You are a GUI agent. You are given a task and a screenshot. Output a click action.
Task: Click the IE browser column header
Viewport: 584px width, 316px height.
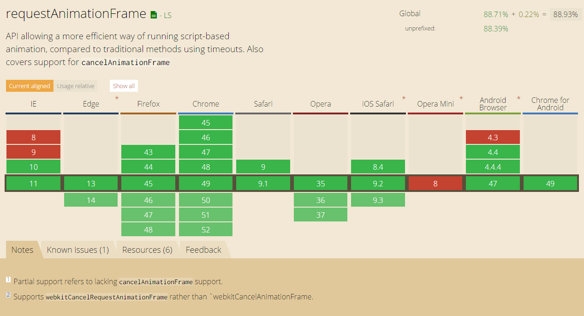33,104
